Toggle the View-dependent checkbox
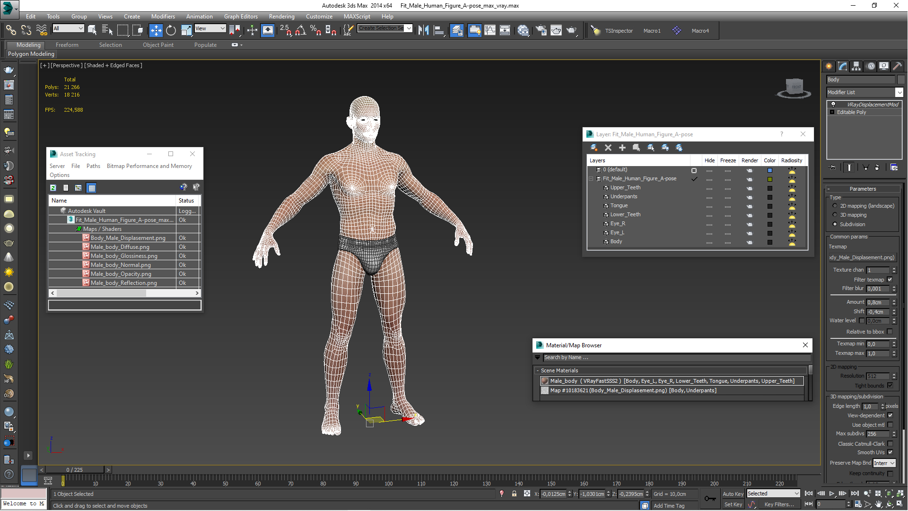The image size is (908, 511). [x=890, y=415]
